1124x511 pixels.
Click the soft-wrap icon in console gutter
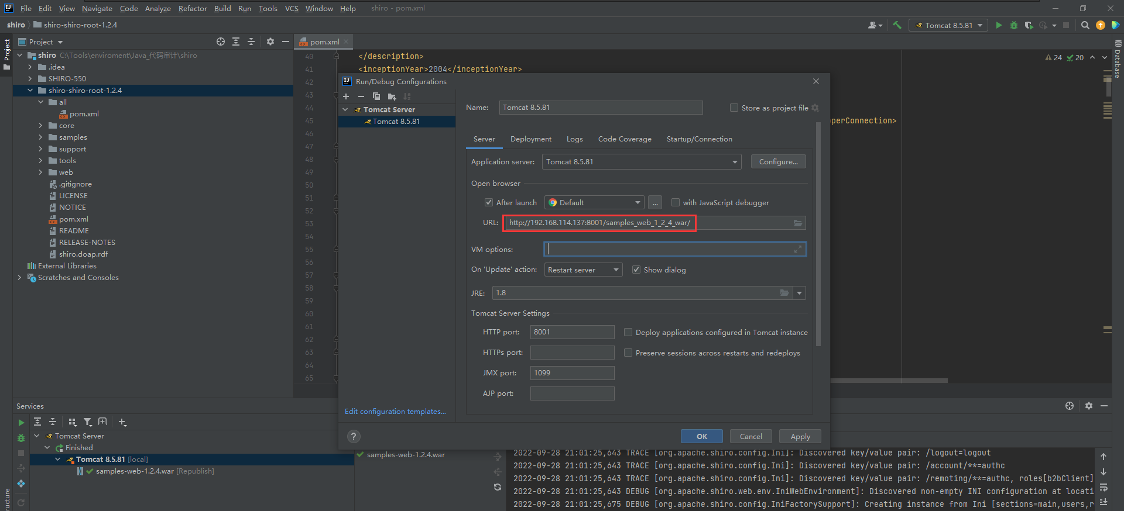tap(1104, 486)
